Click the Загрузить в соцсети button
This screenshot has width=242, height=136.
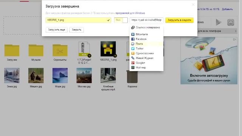point(179,20)
